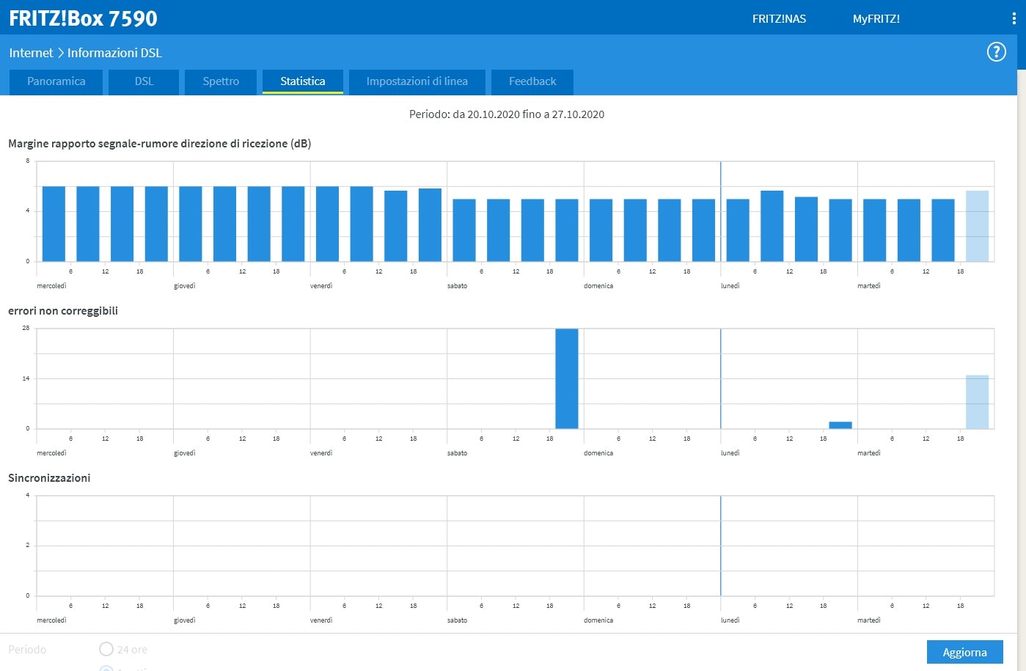Go to the Spettro tab

[x=221, y=81]
